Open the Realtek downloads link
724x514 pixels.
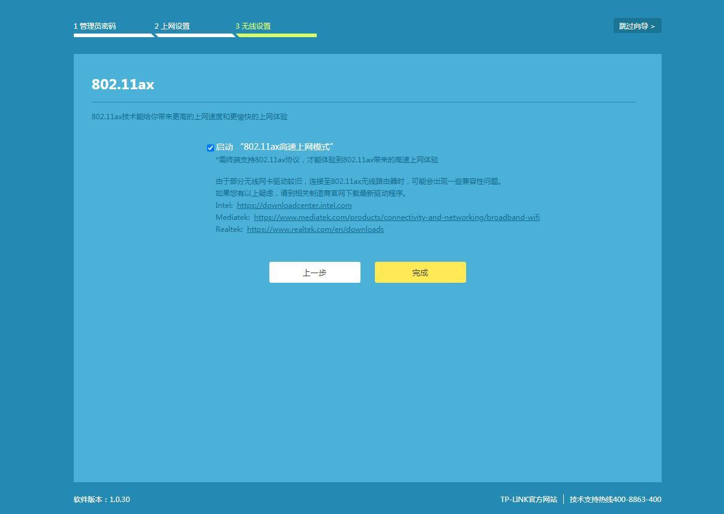315,229
